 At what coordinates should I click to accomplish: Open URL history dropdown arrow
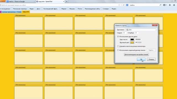click(121, 5)
